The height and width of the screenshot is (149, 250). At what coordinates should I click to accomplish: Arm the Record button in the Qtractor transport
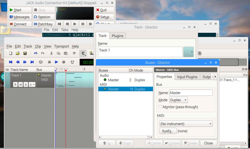64,62
